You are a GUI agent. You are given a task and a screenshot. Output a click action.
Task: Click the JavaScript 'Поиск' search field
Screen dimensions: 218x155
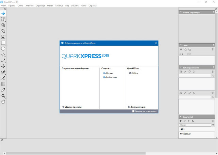click(195, 125)
